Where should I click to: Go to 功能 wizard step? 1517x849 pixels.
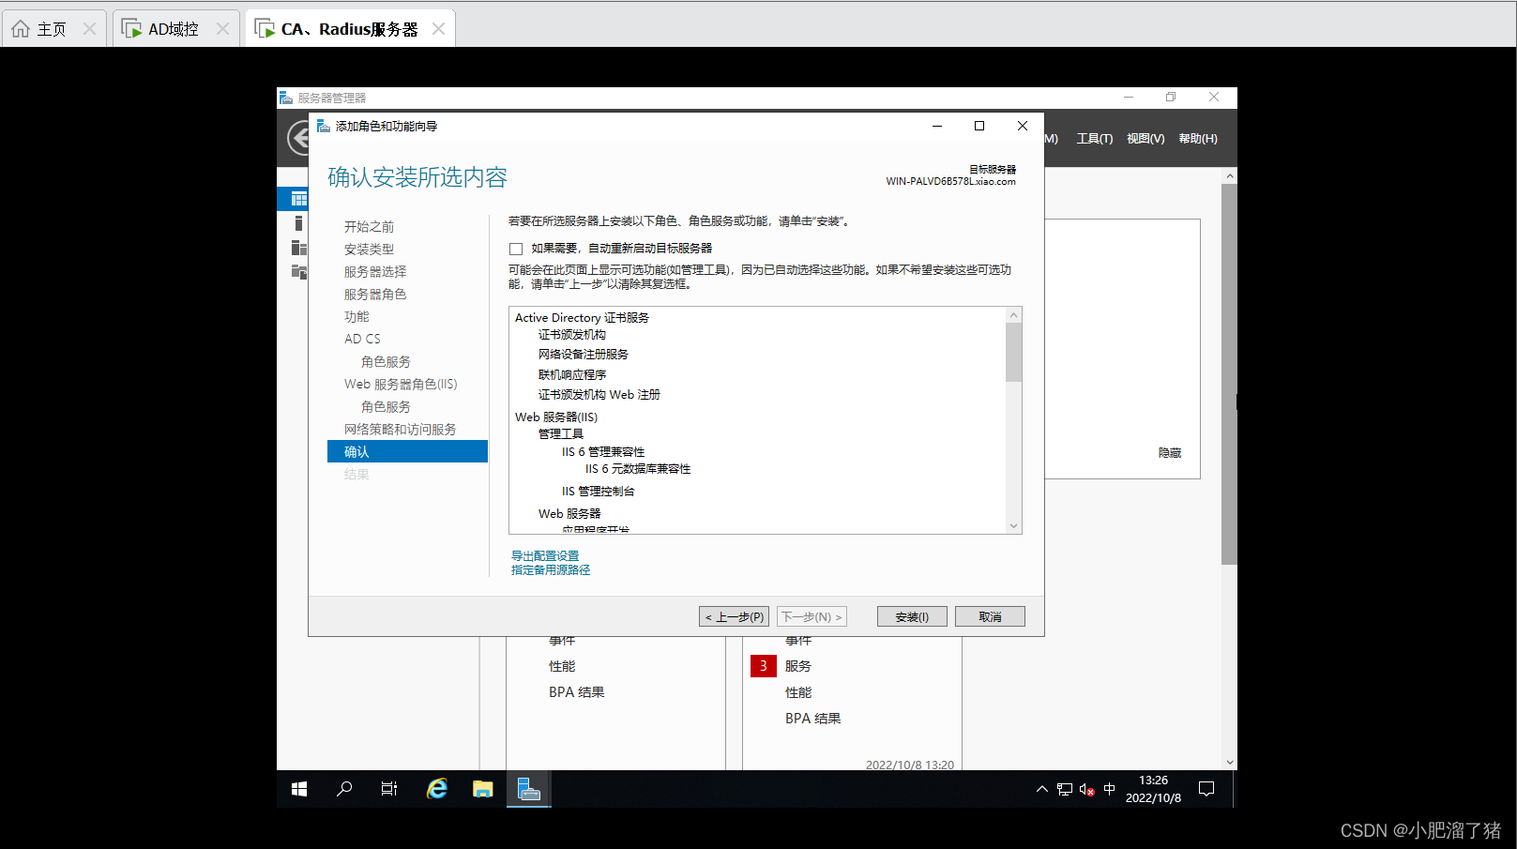356,317
